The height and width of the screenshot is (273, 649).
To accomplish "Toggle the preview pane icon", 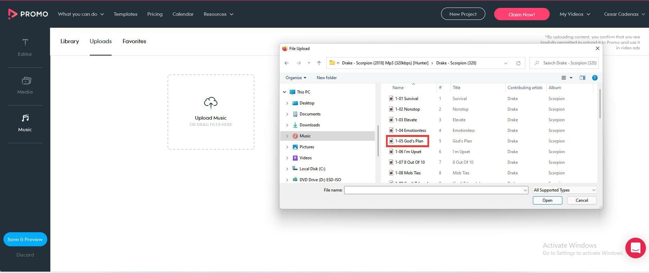I will (582, 78).
